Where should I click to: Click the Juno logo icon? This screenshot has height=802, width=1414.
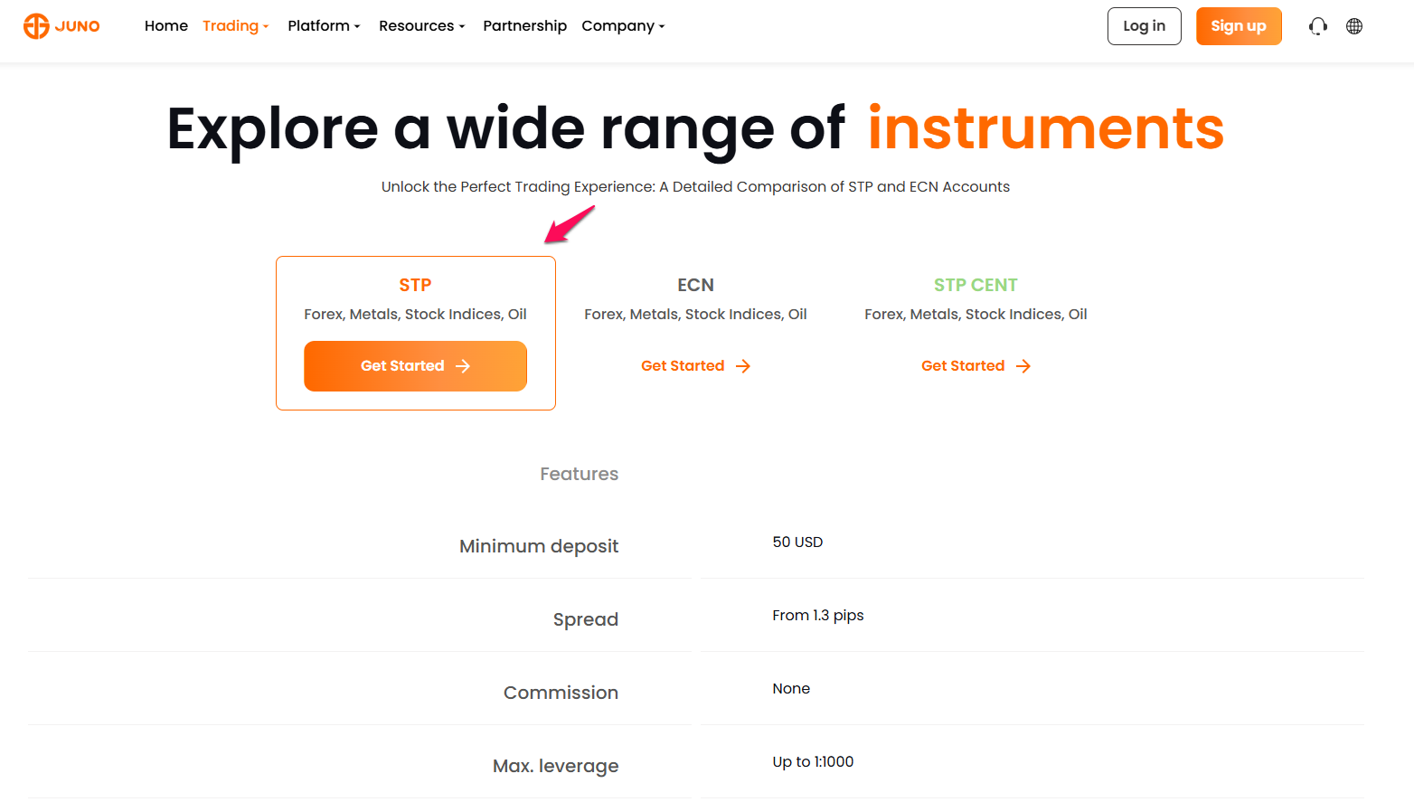[x=36, y=26]
